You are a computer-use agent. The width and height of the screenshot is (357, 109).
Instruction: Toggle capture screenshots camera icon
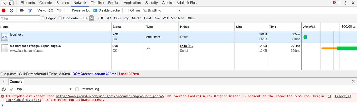pyautogui.click(x=22, y=10)
